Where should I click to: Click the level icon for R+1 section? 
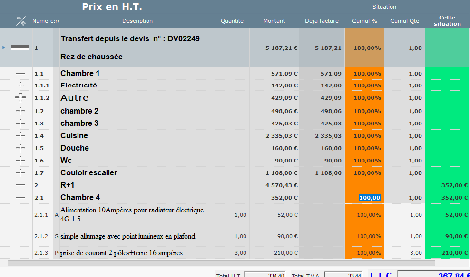(20, 185)
